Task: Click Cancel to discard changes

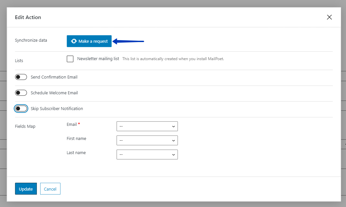Action: tap(50, 189)
